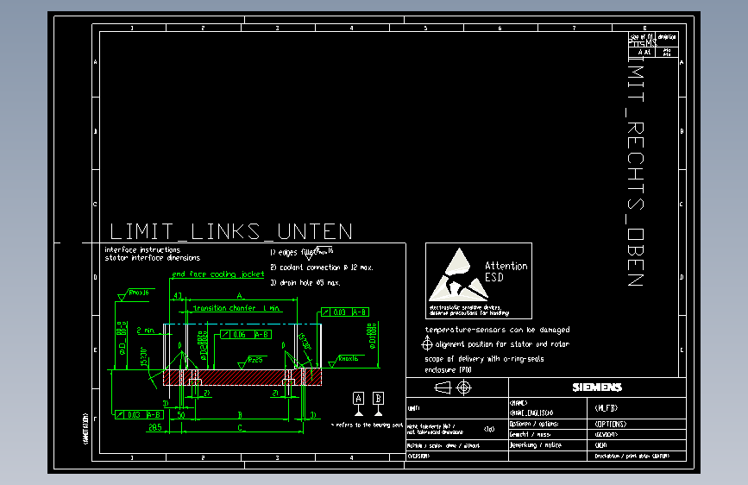Click the ESD warning triangle symbol
Viewport: 748px width, 485px height.
pyautogui.click(x=458, y=275)
